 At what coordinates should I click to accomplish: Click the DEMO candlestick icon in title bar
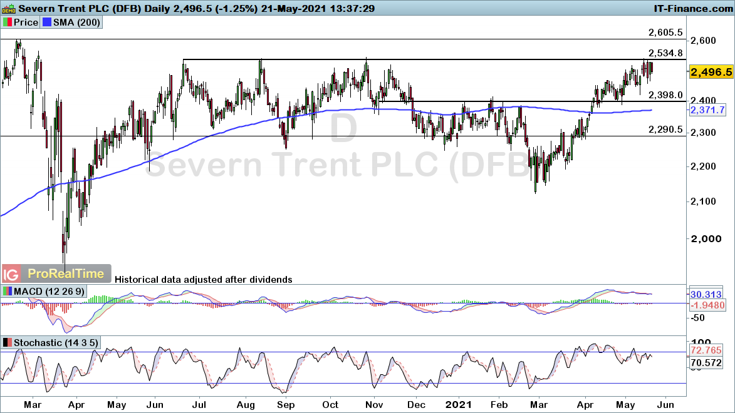coord(8,9)
